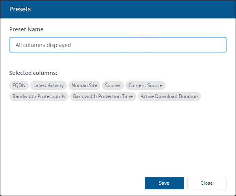
Task: Select the FQDN column chip
Action: tap(19, 85)
